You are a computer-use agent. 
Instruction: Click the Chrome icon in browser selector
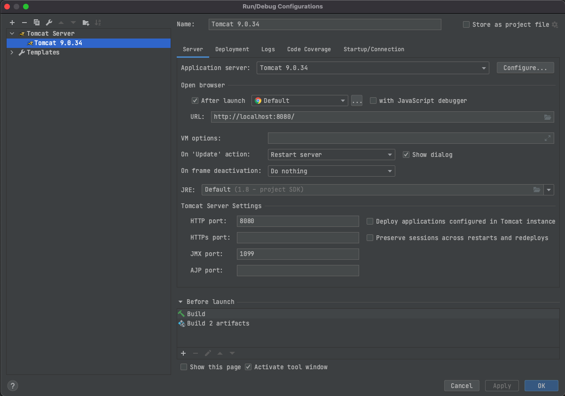click(x=258, y=101)
